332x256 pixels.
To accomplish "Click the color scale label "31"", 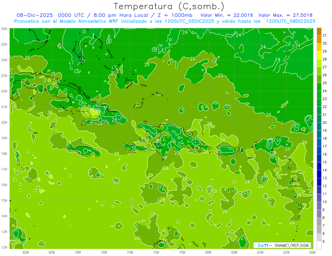I will [x=325, y=35].
